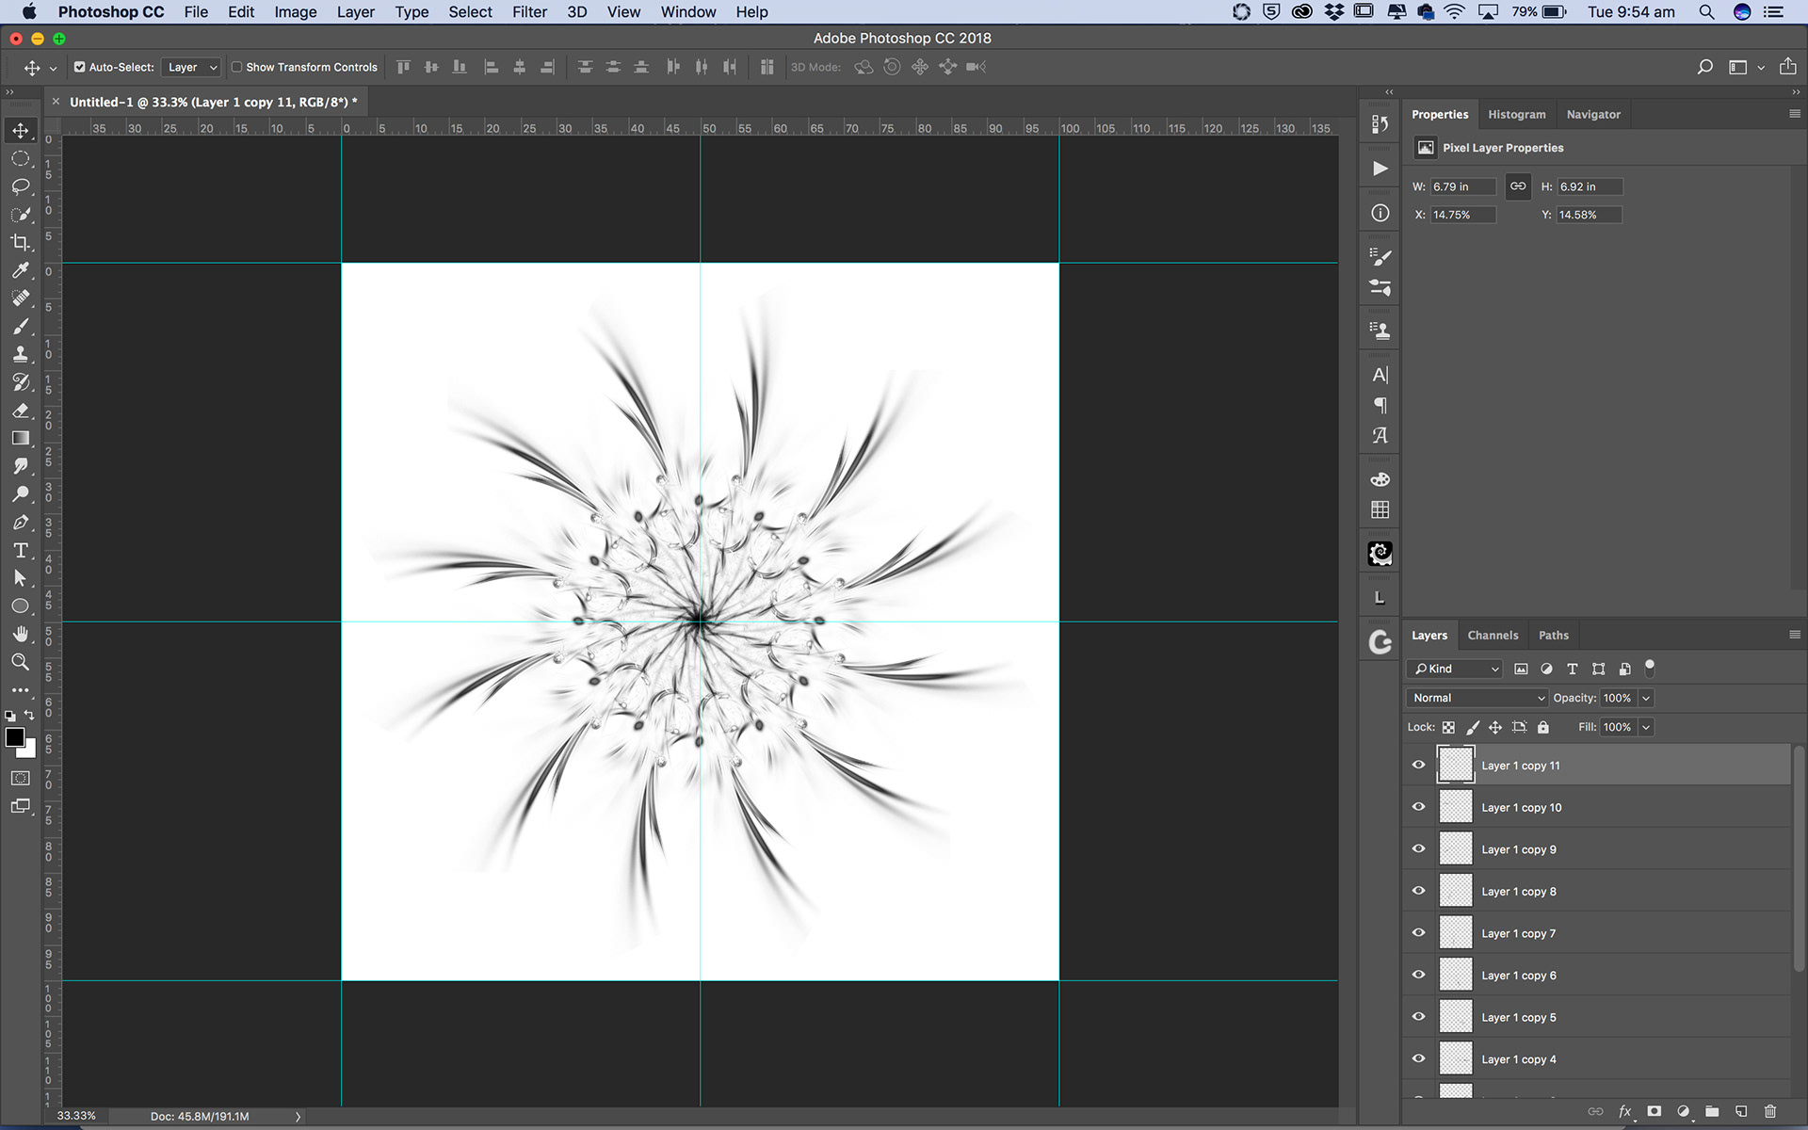Open the blend mode Normal dropdown

[x=1477, y=698]
